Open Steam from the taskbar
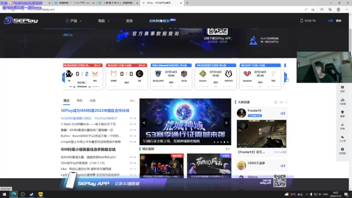352x198 pixels. [32, 194]
